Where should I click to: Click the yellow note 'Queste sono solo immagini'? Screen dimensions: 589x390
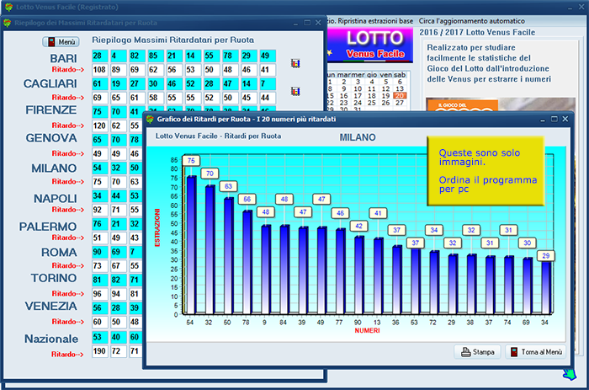[486, 171]
